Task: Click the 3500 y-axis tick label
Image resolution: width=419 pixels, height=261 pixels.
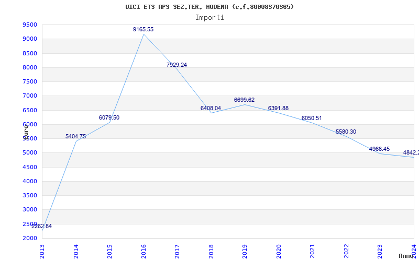Action: [x=30, y=195]
